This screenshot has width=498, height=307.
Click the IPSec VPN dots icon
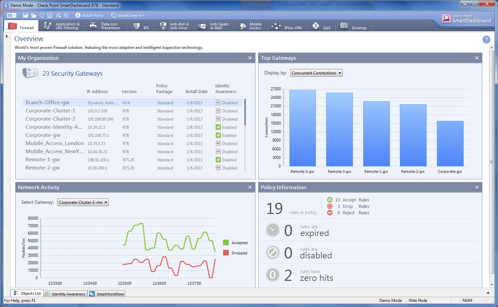[276, 26]
